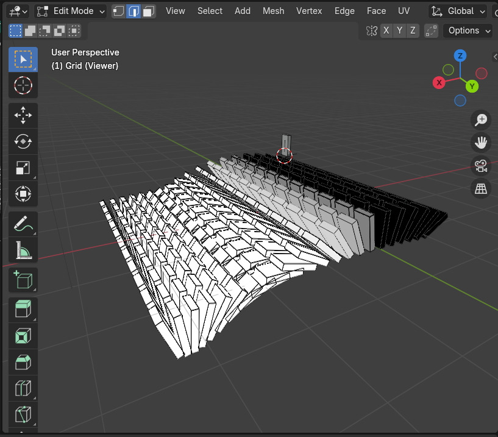Click the negative Y gizmo circle

pos(448,70)
